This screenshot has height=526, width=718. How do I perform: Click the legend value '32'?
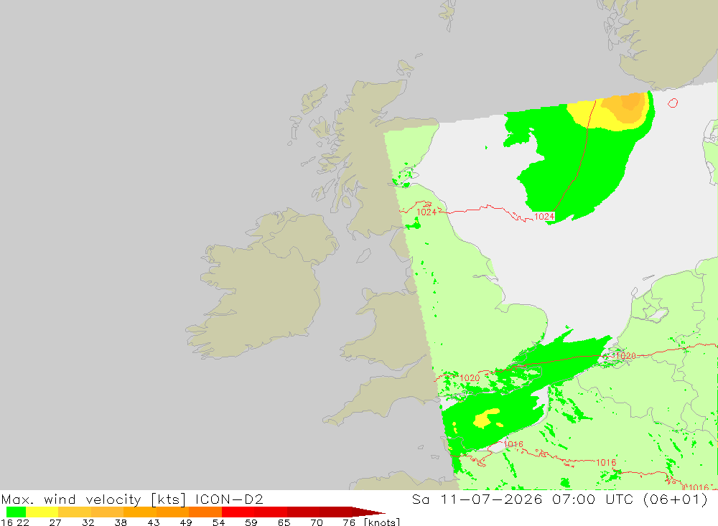point(88,522)
